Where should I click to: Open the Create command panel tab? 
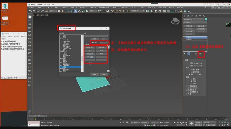pyautogui.click(x=184, y=16)
